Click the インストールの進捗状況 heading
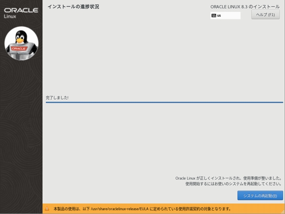The image size is (285, 214). pyautogui.click(x=74, y=7)
